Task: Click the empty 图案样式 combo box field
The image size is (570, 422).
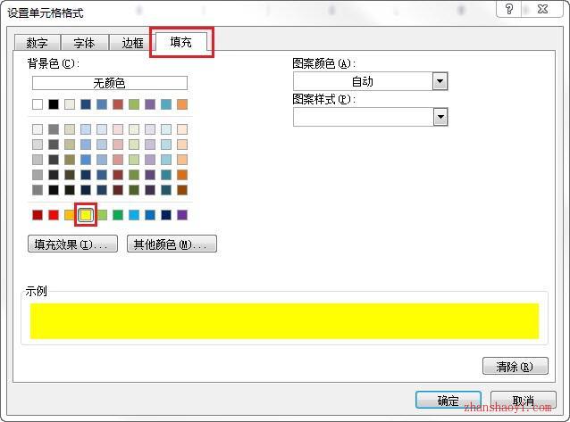Action: click(x=370, y=117)
